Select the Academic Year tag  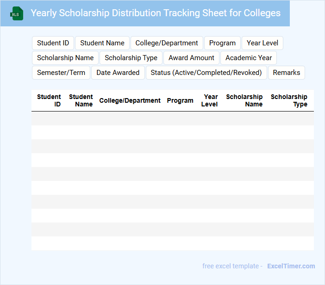[249, 58]
